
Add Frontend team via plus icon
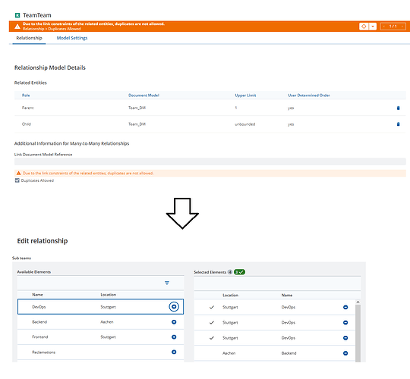coord(174,337)
